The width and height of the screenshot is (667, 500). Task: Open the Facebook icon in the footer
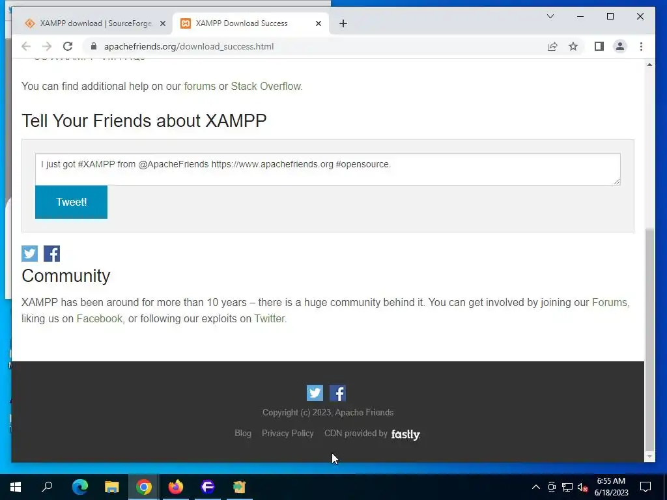(338, 393)
